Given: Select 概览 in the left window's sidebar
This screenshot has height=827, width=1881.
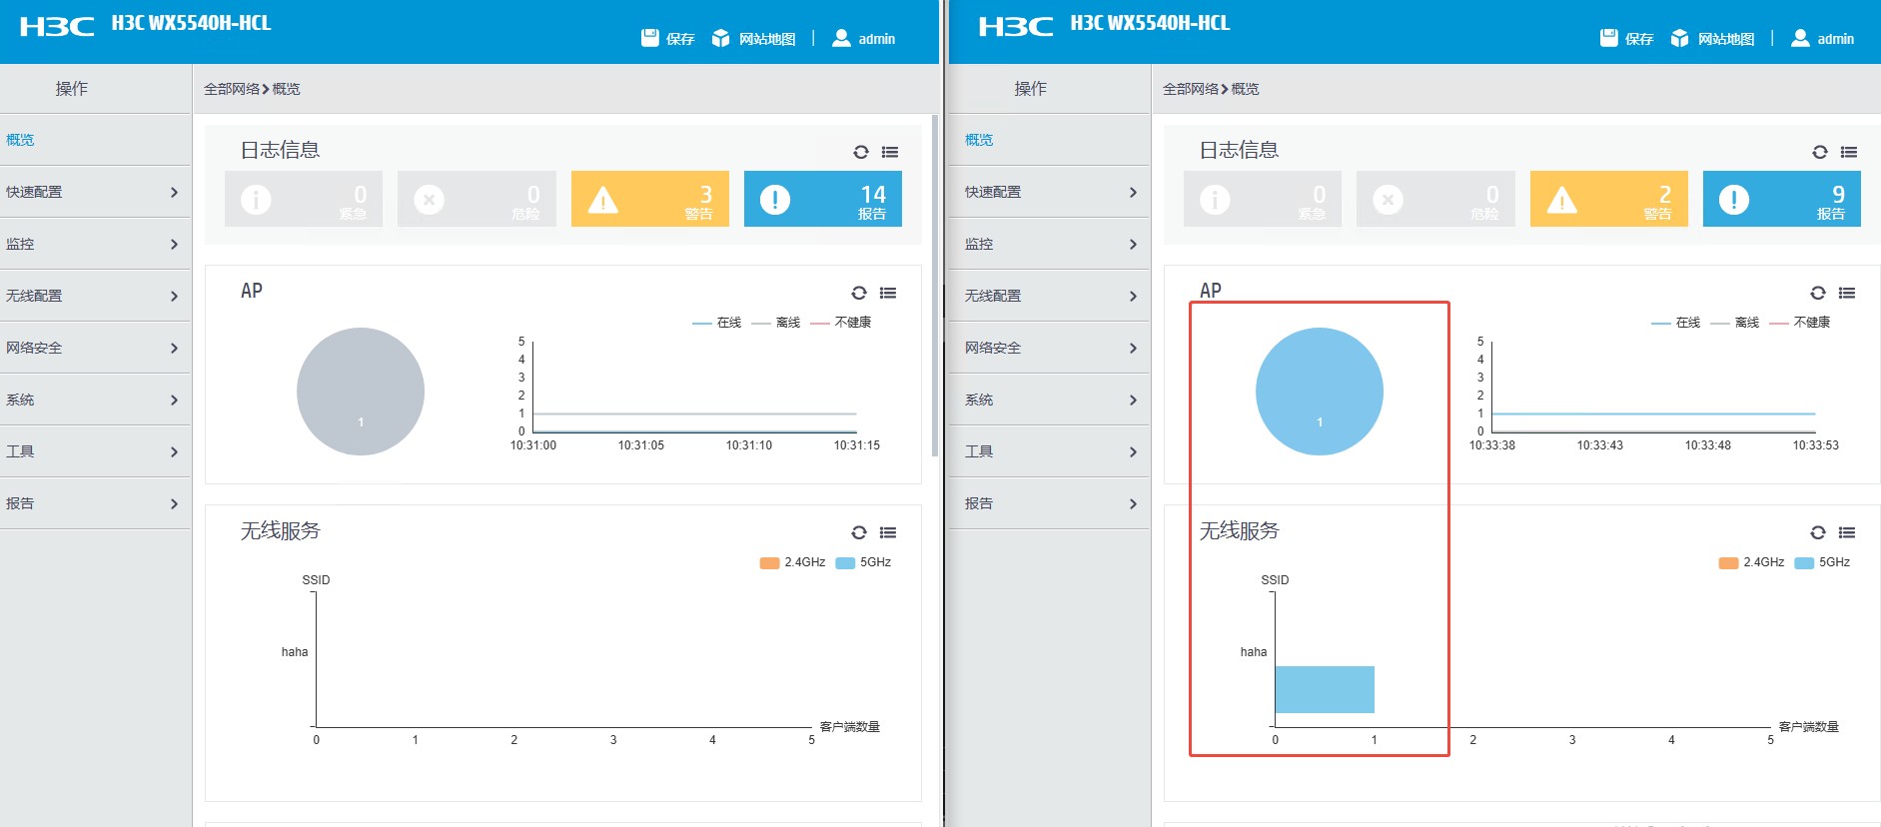Looking at the screenshot, I should point(95,140).
